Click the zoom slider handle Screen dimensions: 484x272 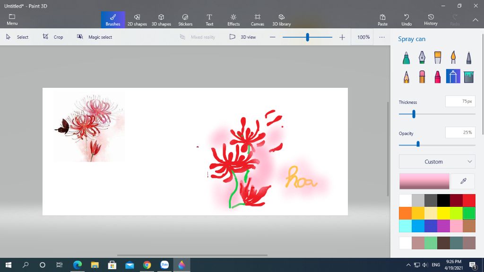click(307, 37)
